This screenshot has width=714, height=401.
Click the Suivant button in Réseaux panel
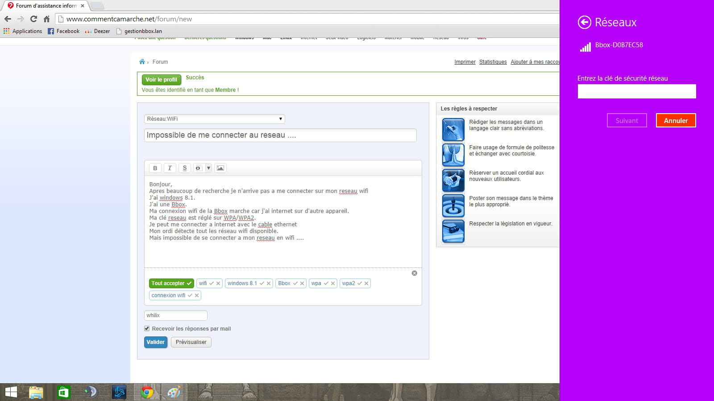(627, 120)
